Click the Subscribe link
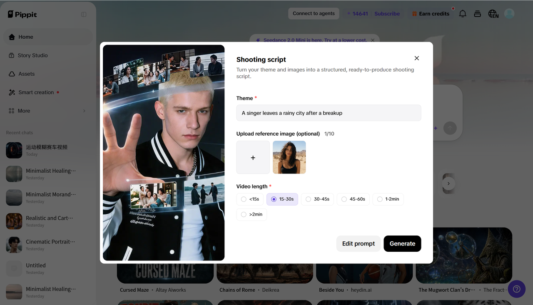 [x=387, y=14]
